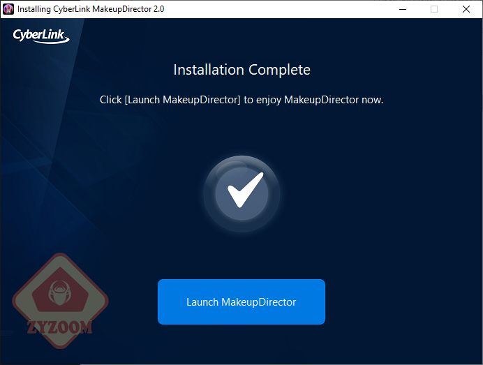Close the installer window
This screenshot has width=483, height=365.
[x=466, y=9]
